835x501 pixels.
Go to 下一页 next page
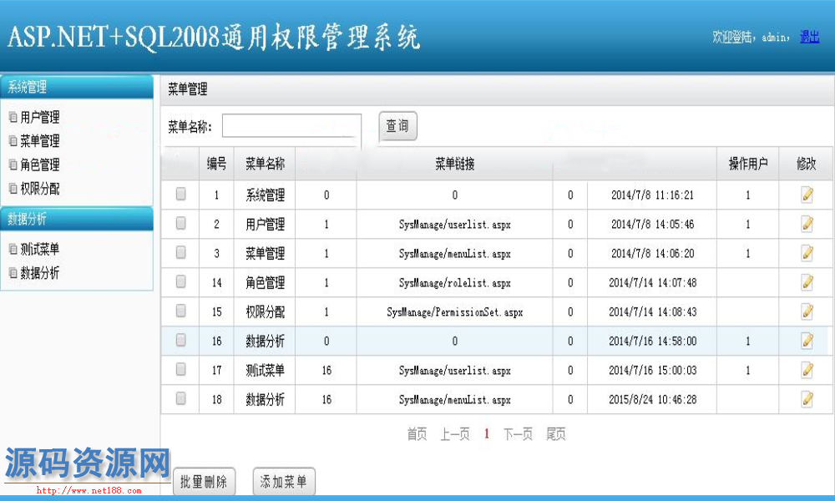pyautogui.click(x=519, y=434)
